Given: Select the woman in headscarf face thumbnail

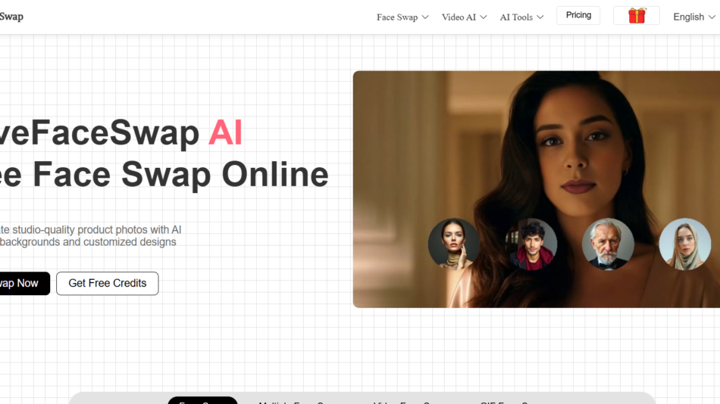Looking at the screenshot, I should [684, 244].
